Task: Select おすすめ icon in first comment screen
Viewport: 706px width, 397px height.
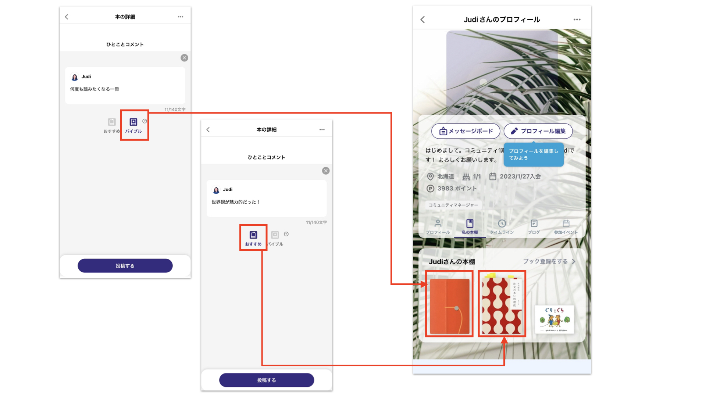Action: [x=112, y=122]
